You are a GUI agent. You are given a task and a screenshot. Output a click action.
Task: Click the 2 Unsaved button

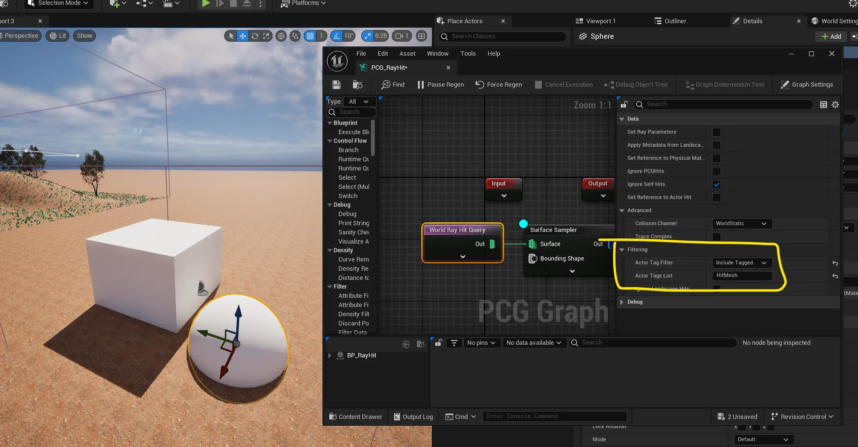click(737, 417)
